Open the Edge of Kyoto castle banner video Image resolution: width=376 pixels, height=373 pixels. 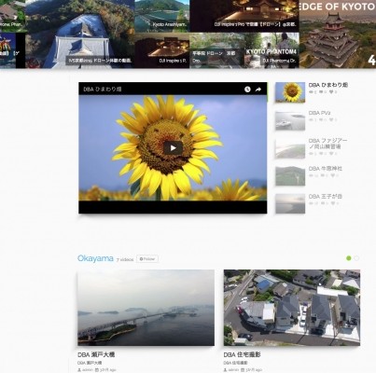[x=338, y=34]
